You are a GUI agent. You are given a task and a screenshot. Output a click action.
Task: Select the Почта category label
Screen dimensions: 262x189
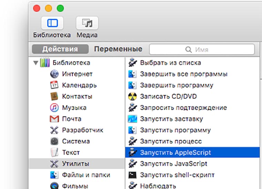[72, 119]
